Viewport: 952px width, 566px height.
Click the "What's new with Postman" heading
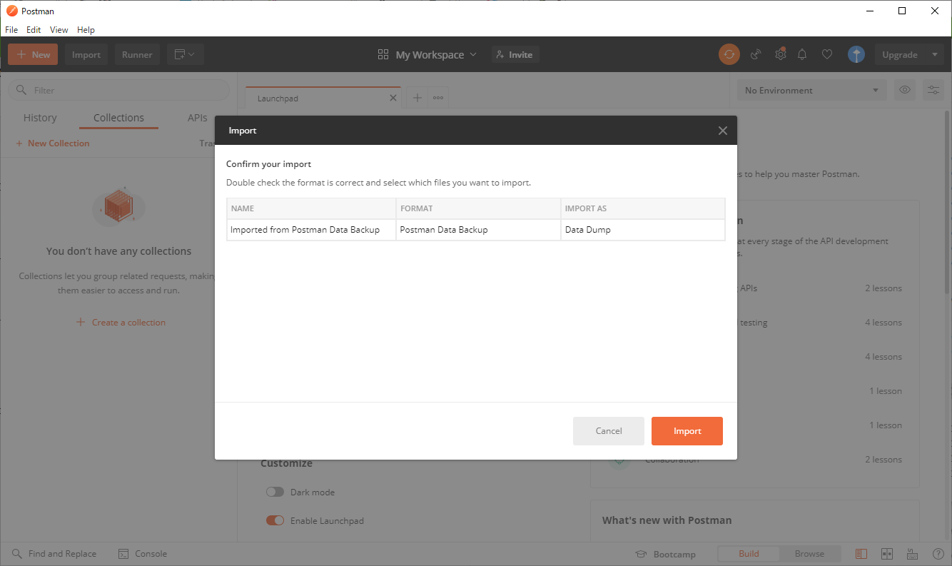[667, 520]
